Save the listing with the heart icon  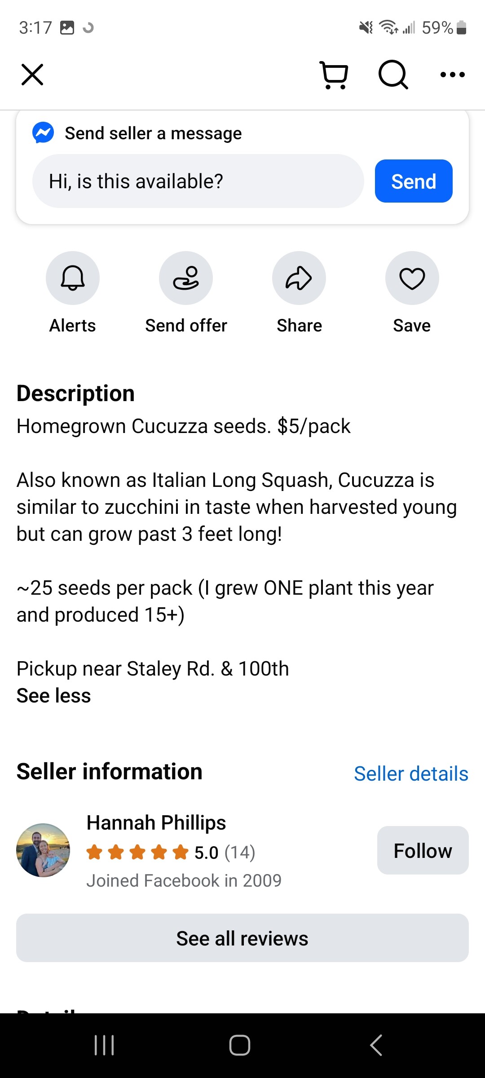[412, 278]
